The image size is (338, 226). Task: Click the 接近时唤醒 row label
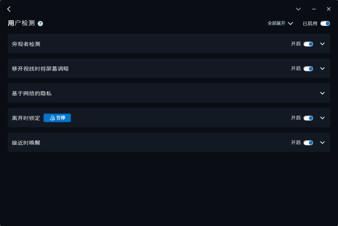(26, 143)
